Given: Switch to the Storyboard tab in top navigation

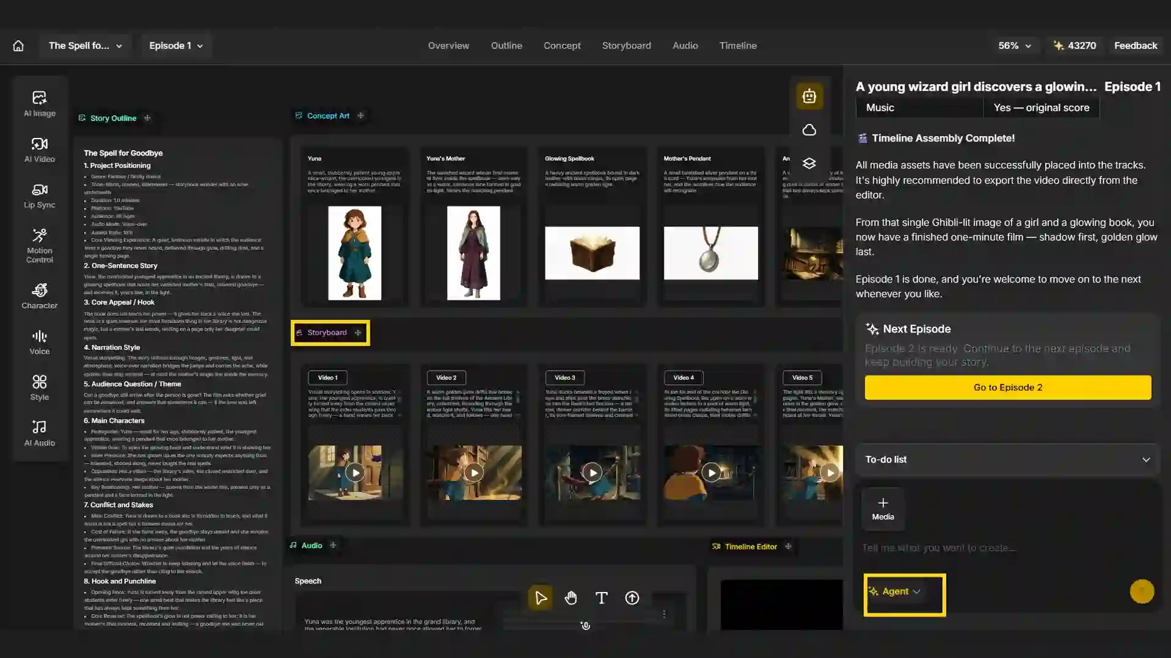Looking at the screenshot, I should click(626, 46).
